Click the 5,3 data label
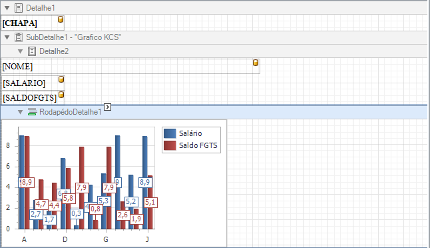Image resolution: width=430 pixels, height=248 pixels. tap(104, 201)
